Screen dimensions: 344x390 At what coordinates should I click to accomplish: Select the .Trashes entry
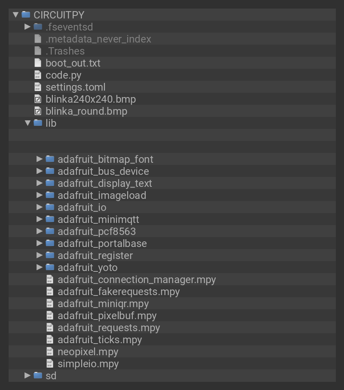(x=65, y=51)
